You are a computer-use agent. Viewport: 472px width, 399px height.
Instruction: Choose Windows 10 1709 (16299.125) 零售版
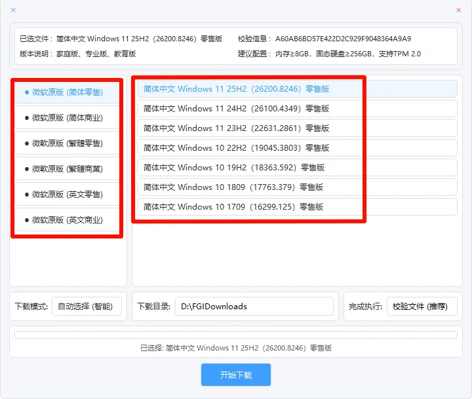pyautogui.click(x=297, y=207)
